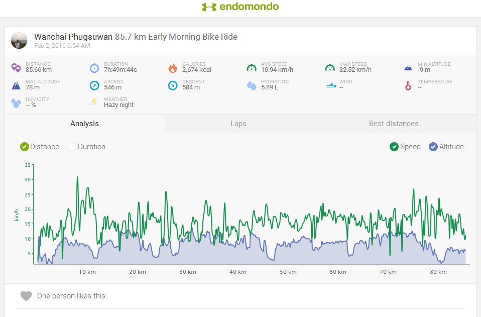This screenshot has height=317, width=481.
Task: Select the Distance x-axis option
Action: coord(40,147)
